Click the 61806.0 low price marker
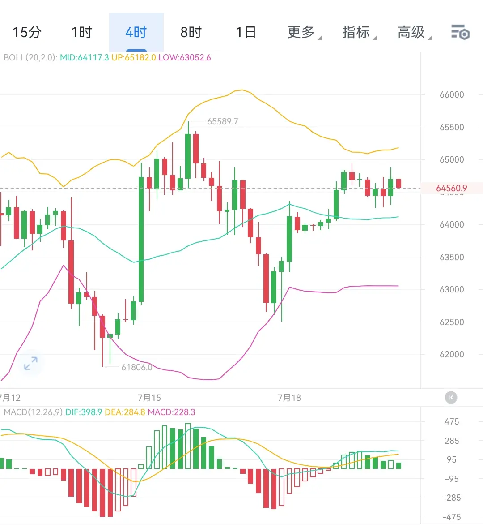 136,367
